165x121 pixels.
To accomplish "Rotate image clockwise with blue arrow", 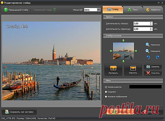I will 157,57.
